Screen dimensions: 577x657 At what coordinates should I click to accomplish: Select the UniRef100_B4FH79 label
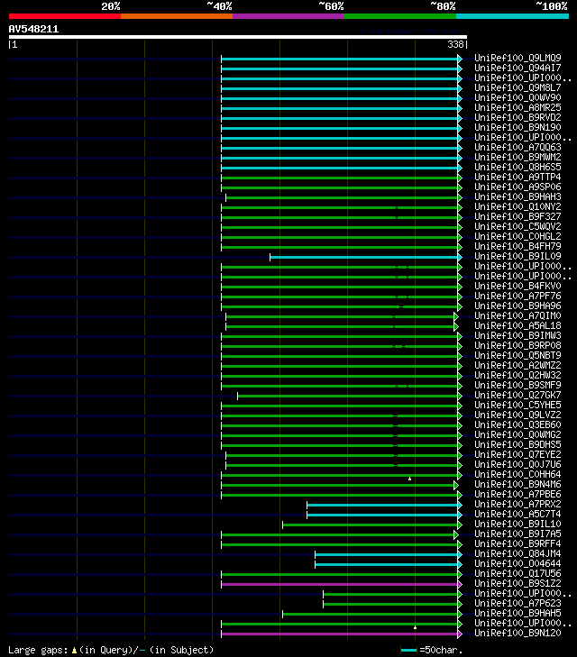tap(517, 246)
